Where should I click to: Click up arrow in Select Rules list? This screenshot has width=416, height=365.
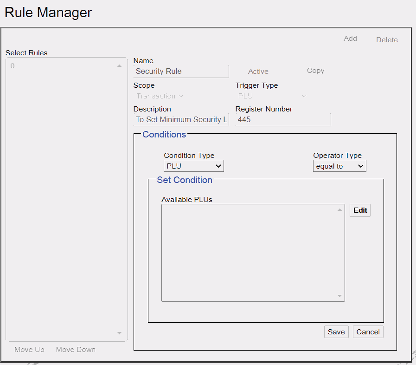tap(119, 66)
